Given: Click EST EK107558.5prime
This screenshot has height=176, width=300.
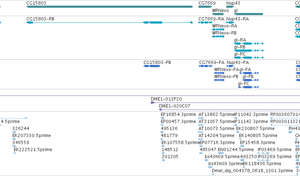Looking at the screenshot, I should (180, 143).
